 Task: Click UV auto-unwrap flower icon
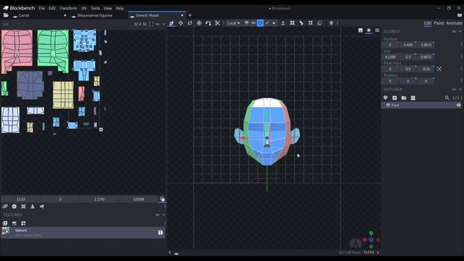[14, 207]
